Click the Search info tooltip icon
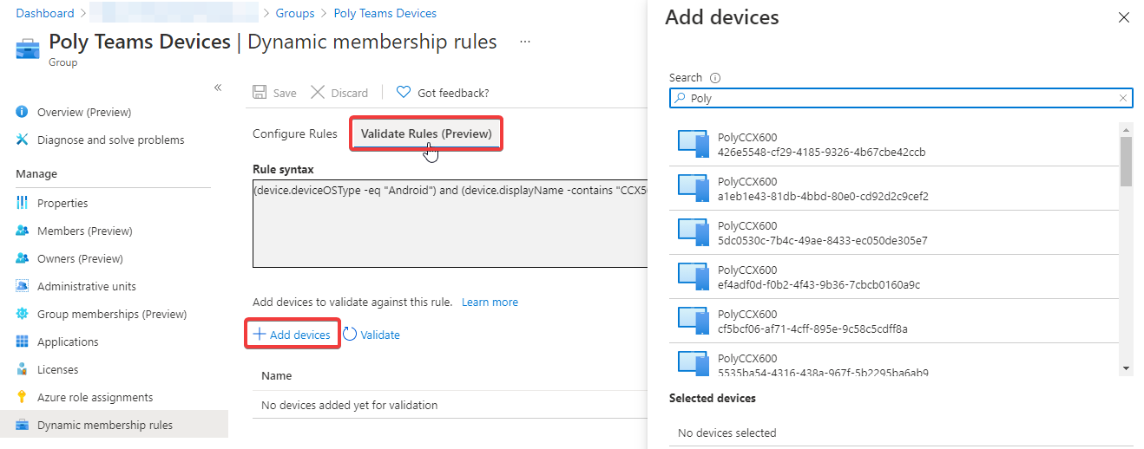The image size is (1144, 449). click(x=715, y=78)
